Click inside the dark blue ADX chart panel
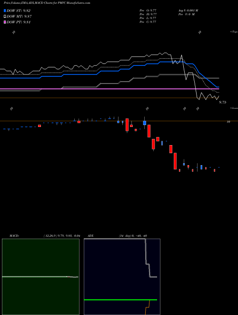This screenshot has width=238, height=315. (x=122, y=277)
